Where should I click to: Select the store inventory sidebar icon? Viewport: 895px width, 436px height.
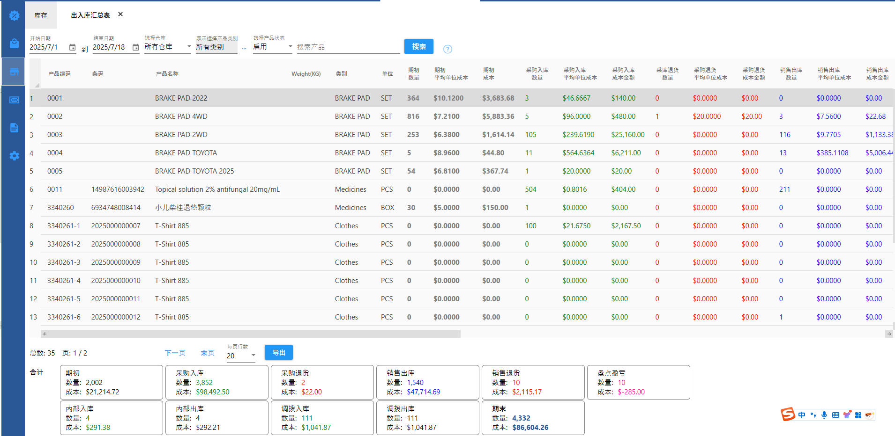pos(14,72)
